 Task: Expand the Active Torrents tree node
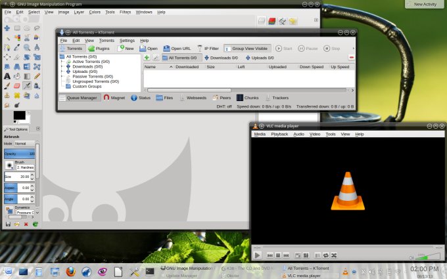[x=62, y=62]
